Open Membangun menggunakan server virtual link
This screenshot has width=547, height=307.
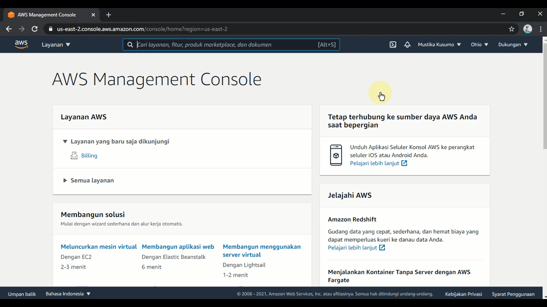(261, 251)
